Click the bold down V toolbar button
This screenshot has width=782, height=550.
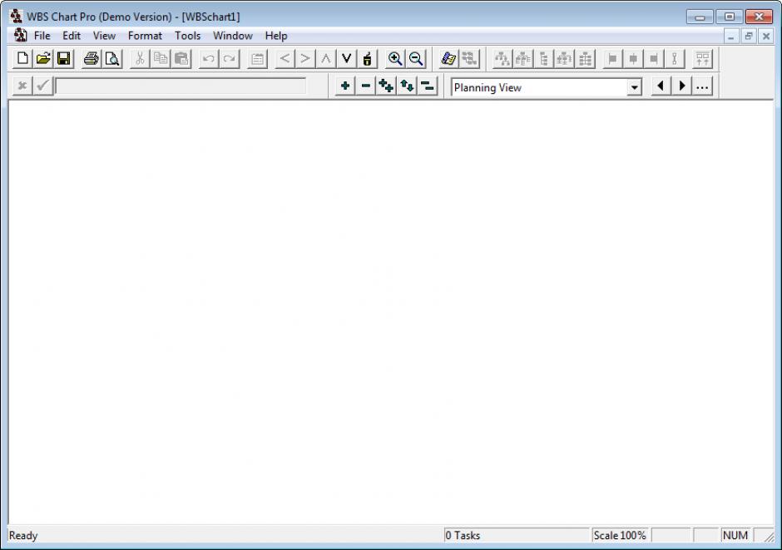tap(347, 59)
